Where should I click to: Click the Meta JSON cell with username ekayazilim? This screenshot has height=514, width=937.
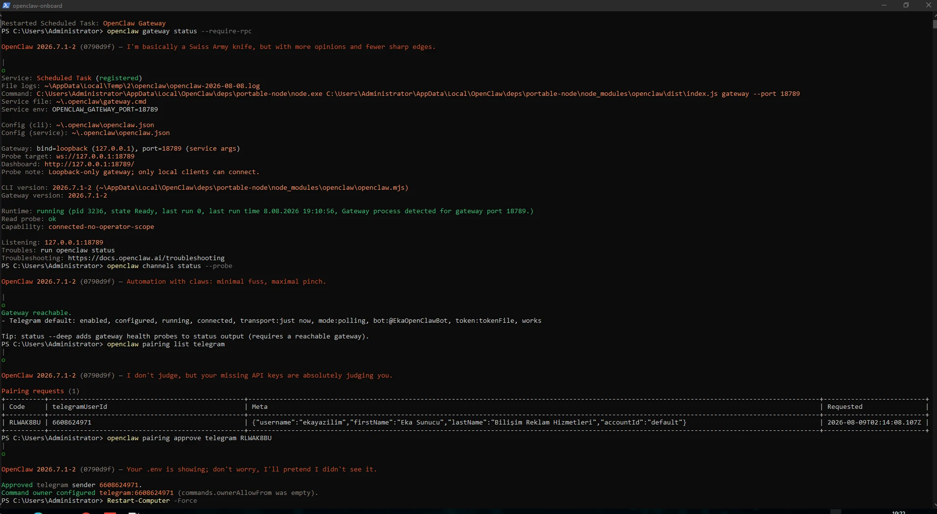[x=469, y=423]
